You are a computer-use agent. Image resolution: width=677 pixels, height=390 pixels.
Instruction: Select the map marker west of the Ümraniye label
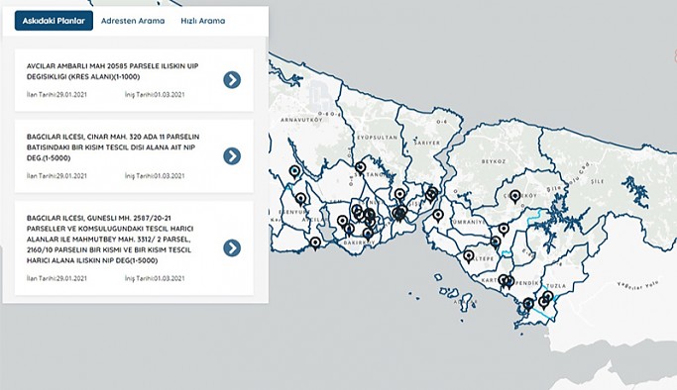click(438, 216)
